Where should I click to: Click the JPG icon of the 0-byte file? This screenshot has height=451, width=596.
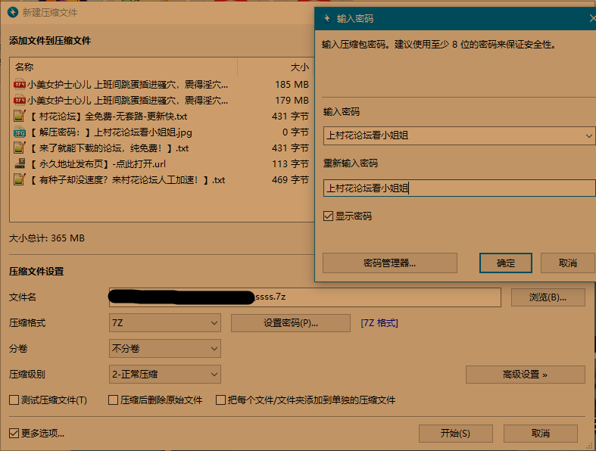[x=20, y=132]
